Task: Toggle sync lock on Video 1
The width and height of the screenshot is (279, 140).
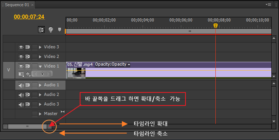Action: 28,66
